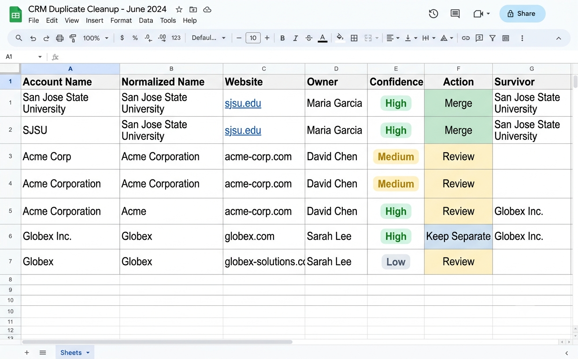Open the File menu
Screen dimensions: 578x359
pyautogui.click(x=33, y=20)
